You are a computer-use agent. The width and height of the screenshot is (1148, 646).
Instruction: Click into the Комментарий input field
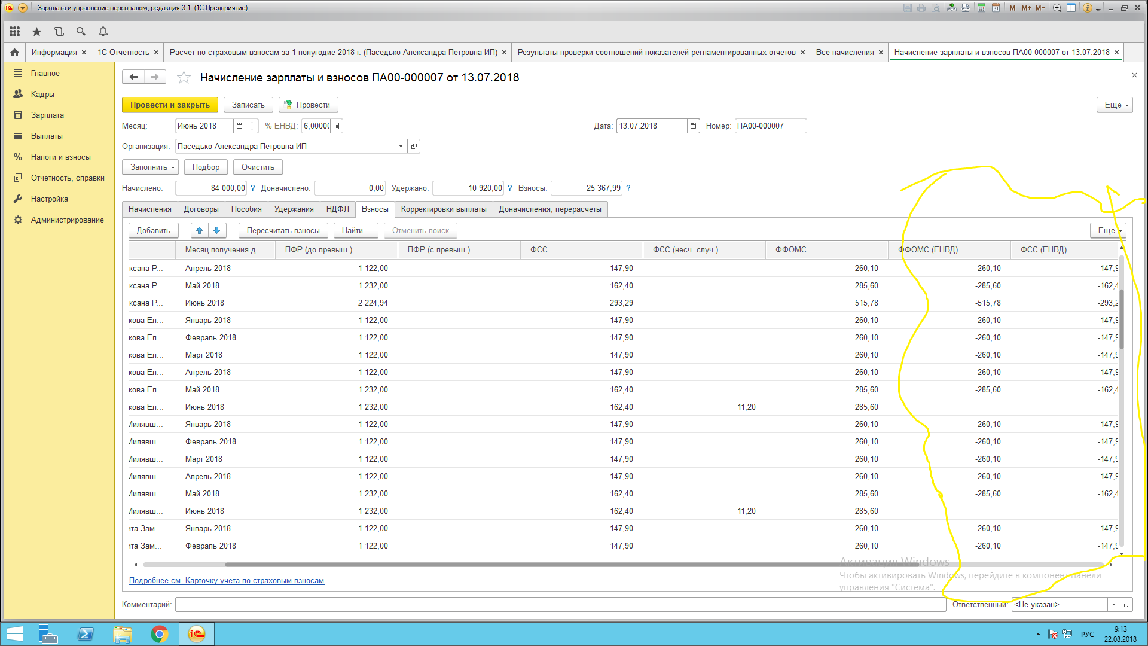point(560,605)
